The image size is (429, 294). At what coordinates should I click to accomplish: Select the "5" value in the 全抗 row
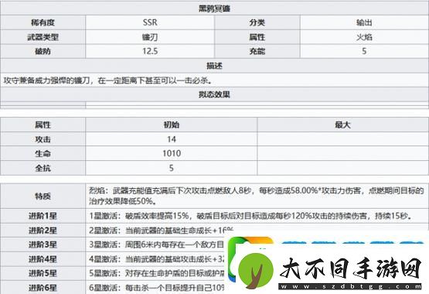172,168
